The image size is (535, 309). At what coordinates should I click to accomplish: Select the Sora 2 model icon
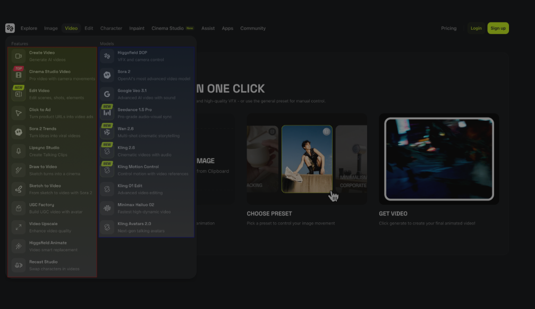click(x=107, y=75)
